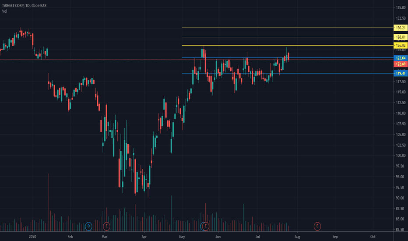This screenshot has height=241, width=408.
Task: Click the 115.00 price axis label
Action: click(x=401, y=92)
